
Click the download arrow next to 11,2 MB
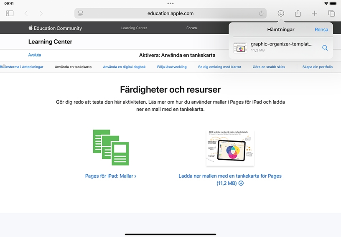241,183
